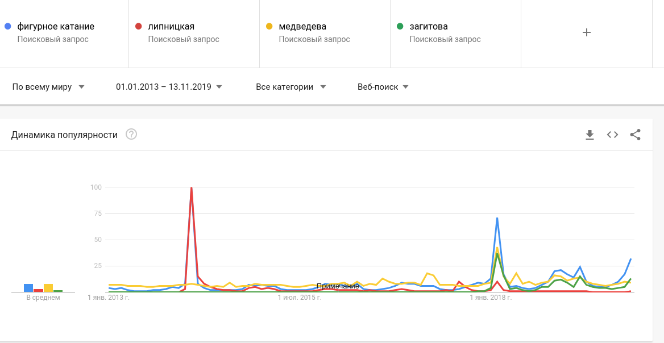Viewport: 664px width, 343px height.
Task: Click the red dot beside липницкая
Action: [138, 26]
